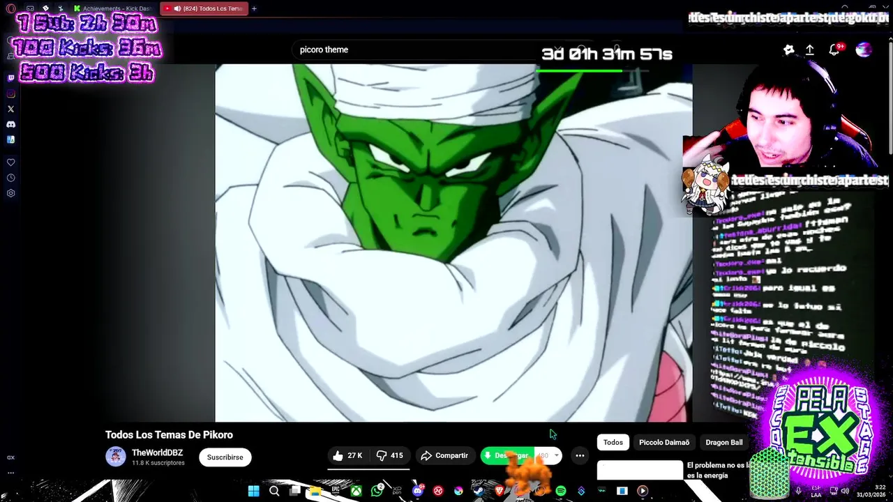Open the pinned tab beside the Kick tab
Screen dimensions: 893x502
[x=61, y=8]
